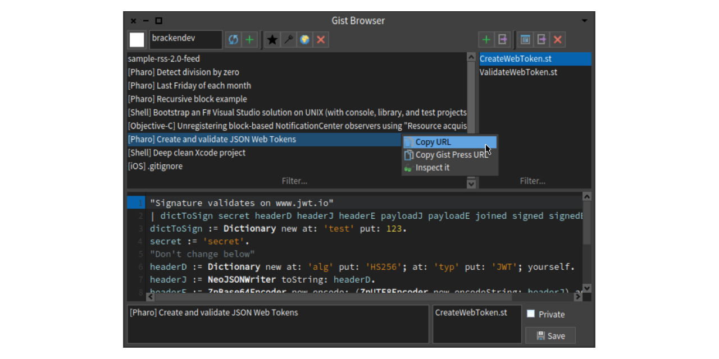Click the black star icon

pyautogui.click(x=272, y=40)
